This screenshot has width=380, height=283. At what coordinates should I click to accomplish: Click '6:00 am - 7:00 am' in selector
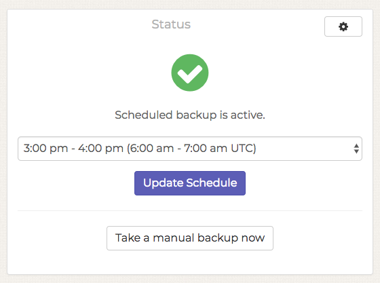tap(179, 148)
